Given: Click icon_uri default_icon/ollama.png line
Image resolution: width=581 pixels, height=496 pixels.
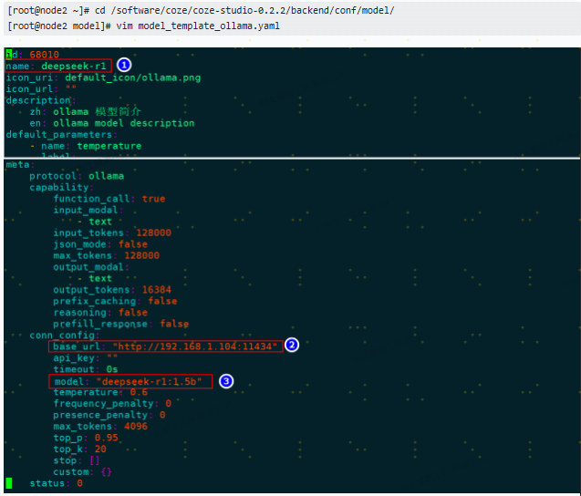Looking at the screenshot, I should 103,77.
